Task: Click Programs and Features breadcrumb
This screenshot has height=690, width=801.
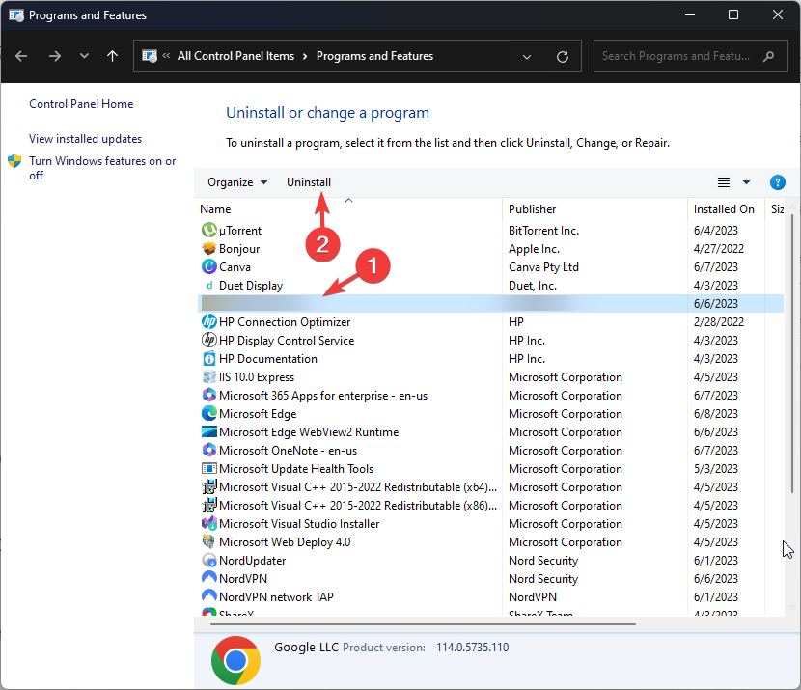Action: pos(375,56)
